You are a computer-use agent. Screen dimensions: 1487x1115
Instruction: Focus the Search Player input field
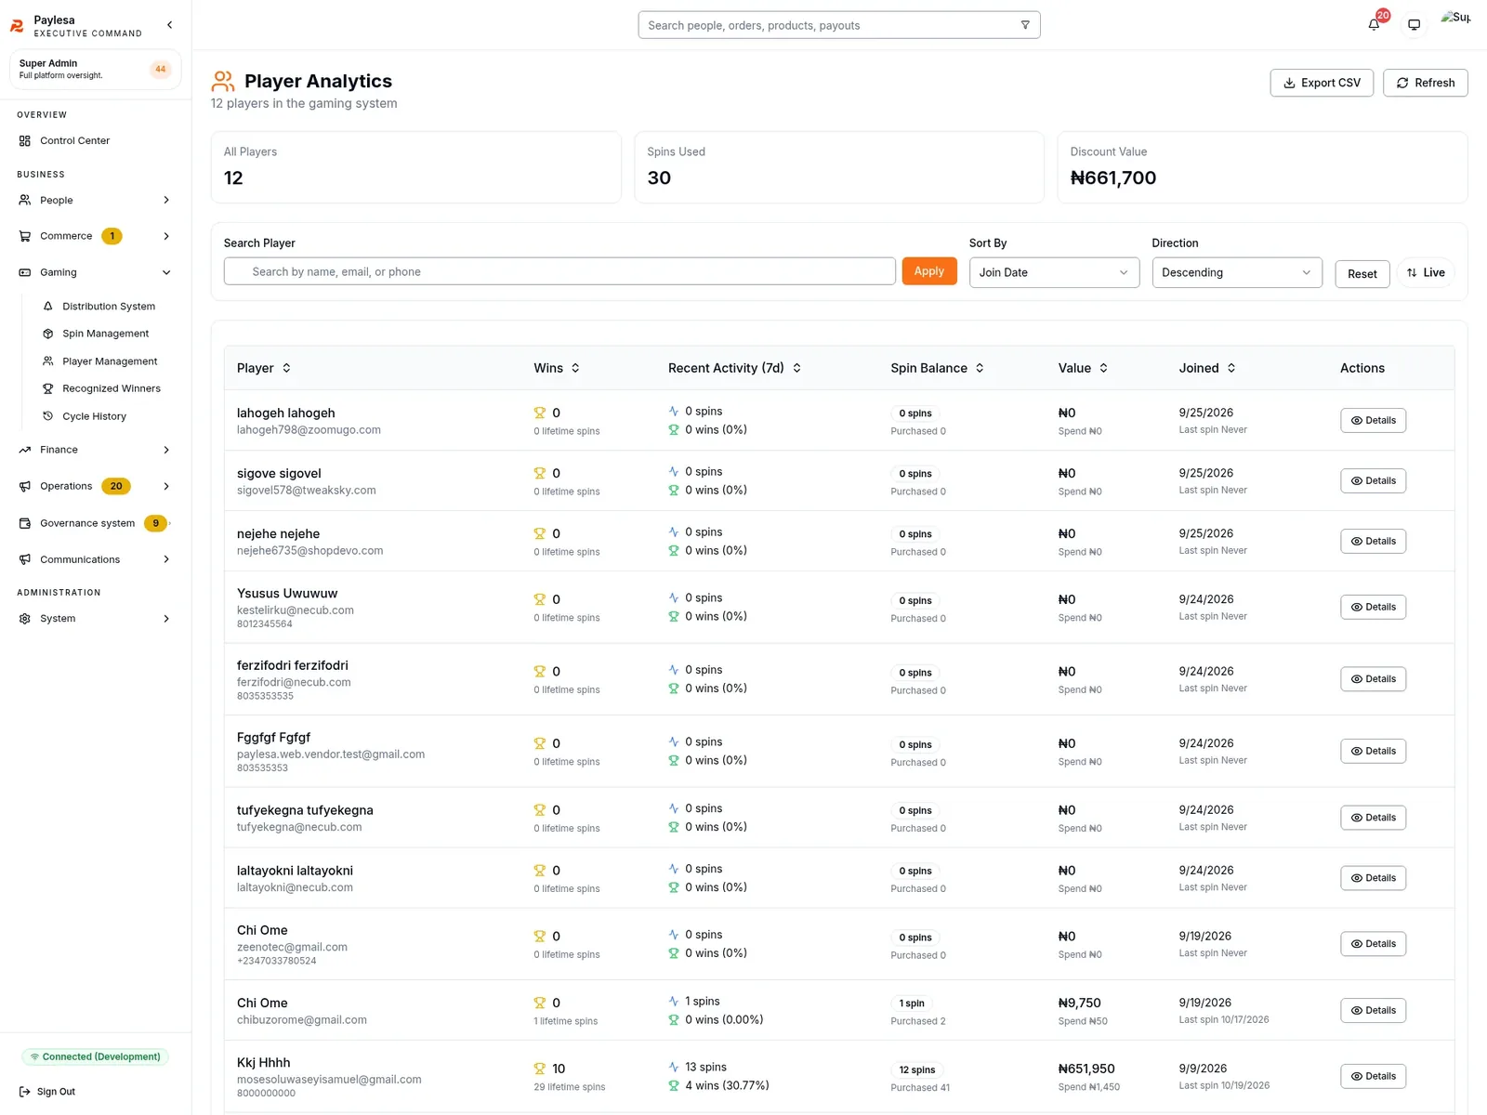coord(559,271)
